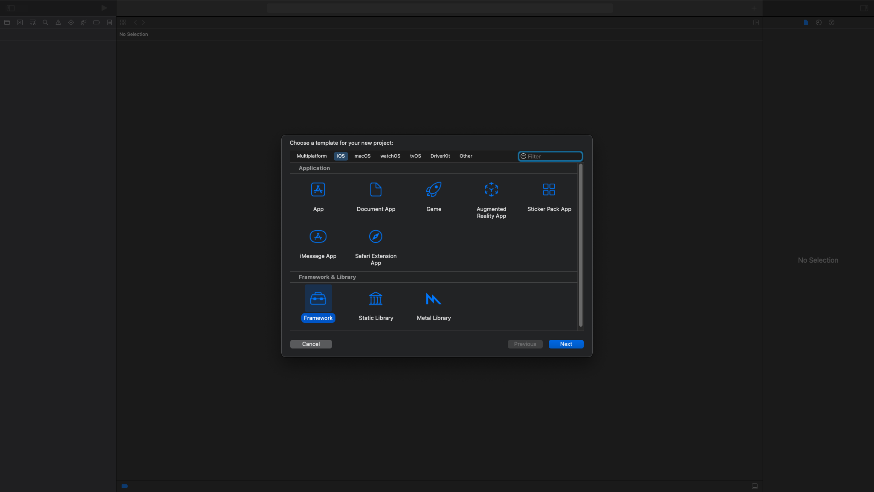874x492 pixels.
Task: Click the Next button
Action: click(566, 344)
